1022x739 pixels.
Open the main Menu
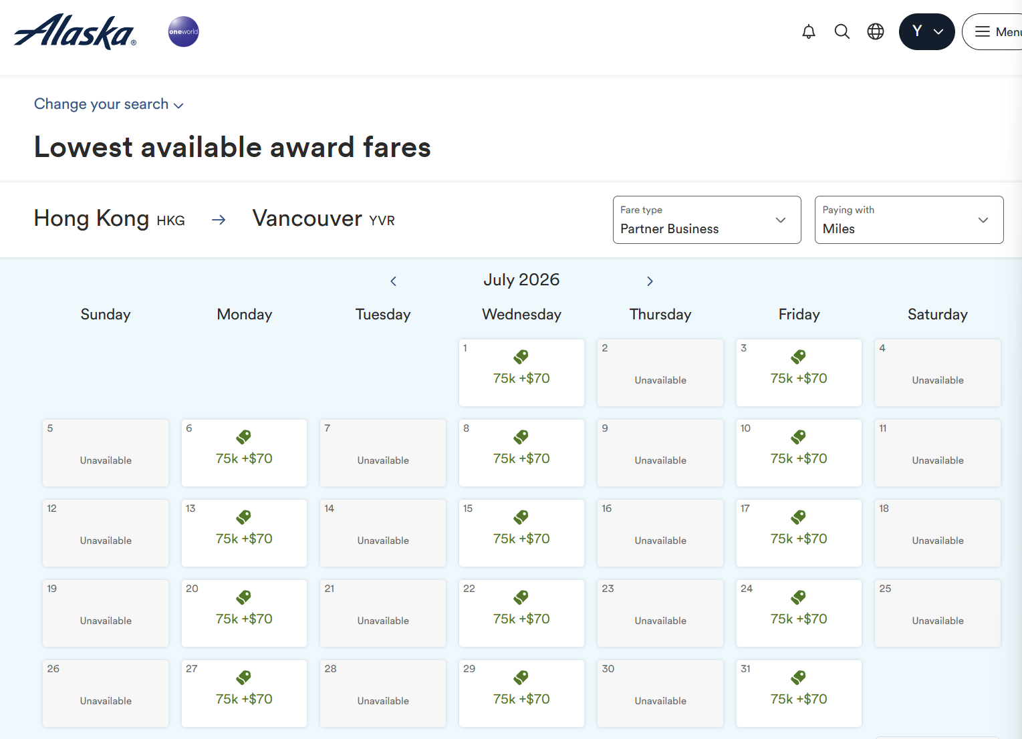pyautogui.click(x=995, y=31)
